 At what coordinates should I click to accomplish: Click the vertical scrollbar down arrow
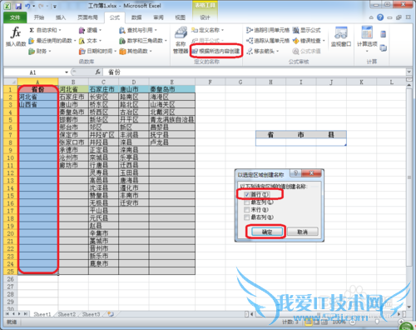pyautogui.click(x=409, y=307)
